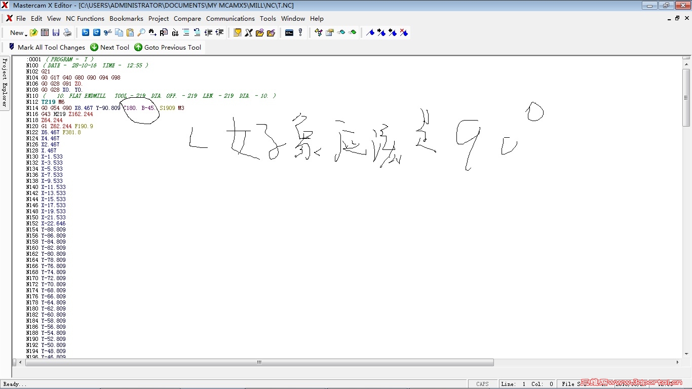Click the scroll right arrow
Screen dimensions: 692x389
[677, 362]
